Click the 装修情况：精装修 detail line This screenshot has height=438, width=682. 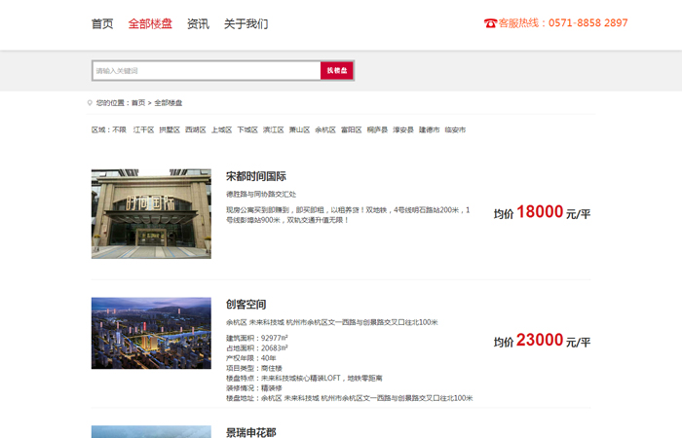coord(254,388)
